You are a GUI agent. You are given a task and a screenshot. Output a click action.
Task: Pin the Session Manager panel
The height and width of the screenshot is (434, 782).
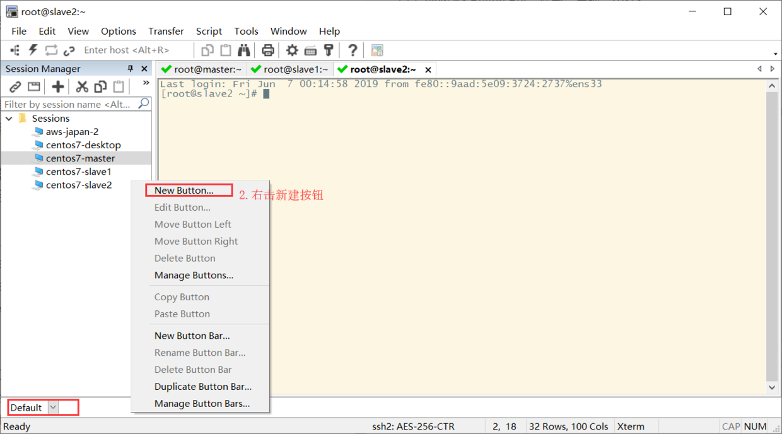click(131, 69)
